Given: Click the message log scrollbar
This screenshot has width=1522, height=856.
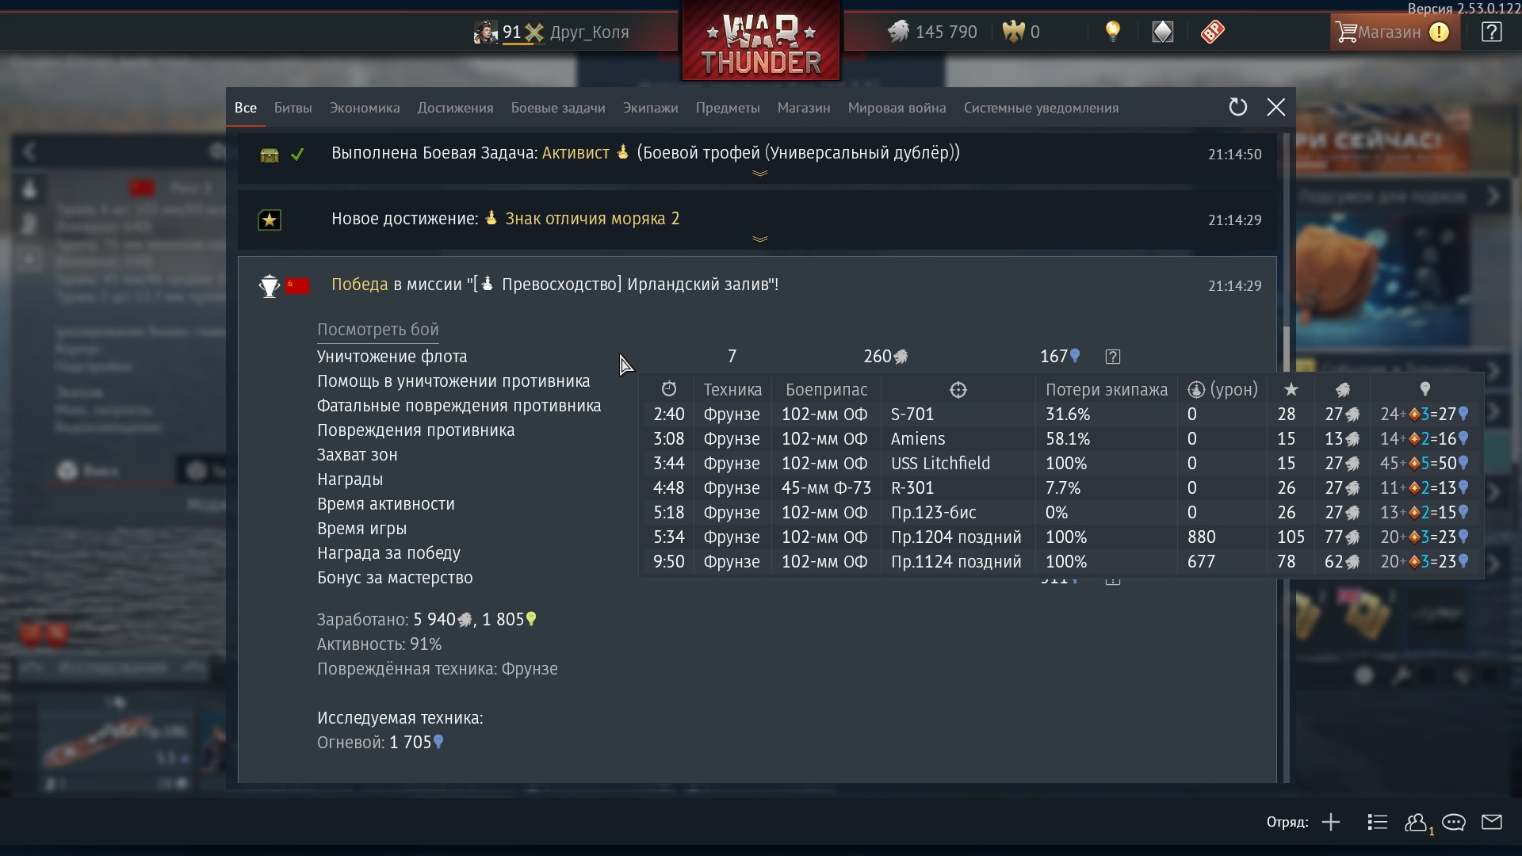Looking at the screenshot, I should click(x=1287, y=458).
